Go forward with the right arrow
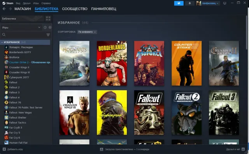 click(x=10, y=9)
